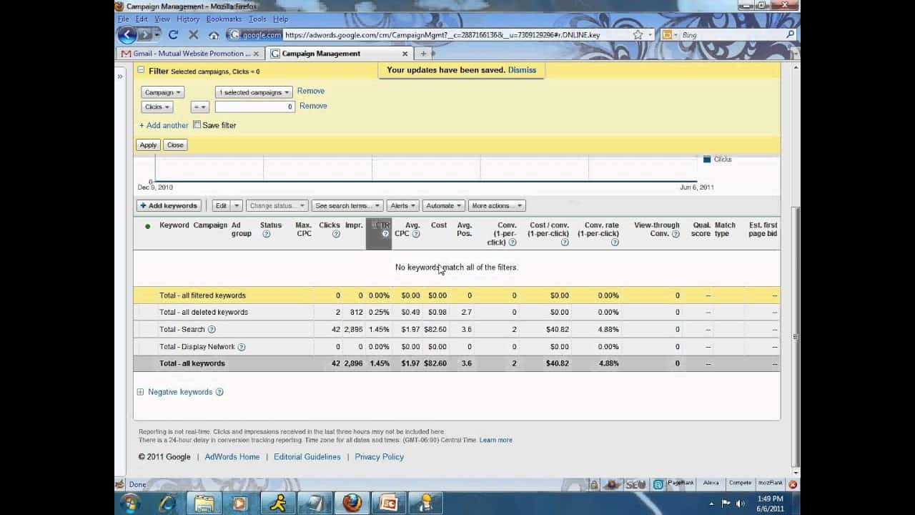Open the 'See search terms' dropdown
The image size is (915, 515).
pos(348,206)
